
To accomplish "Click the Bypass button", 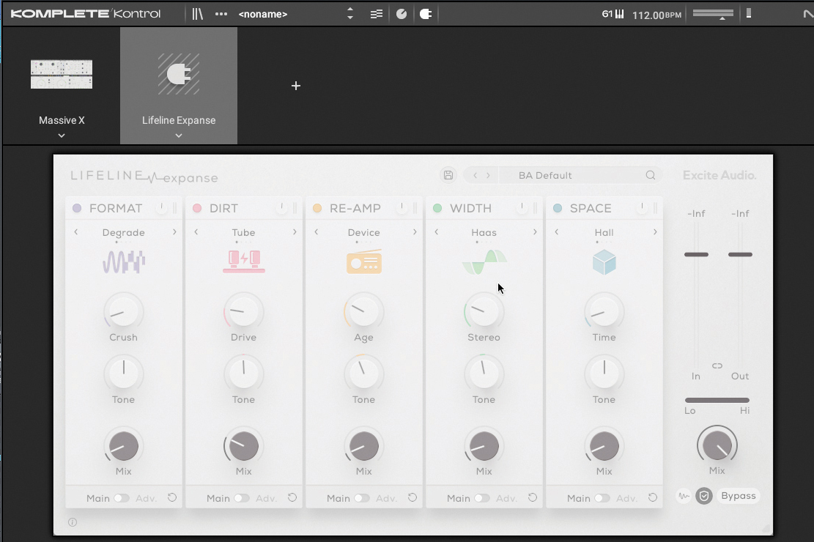I will (739, 496).
